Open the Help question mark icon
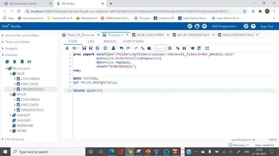279x156 pixels. coord(253,26)
